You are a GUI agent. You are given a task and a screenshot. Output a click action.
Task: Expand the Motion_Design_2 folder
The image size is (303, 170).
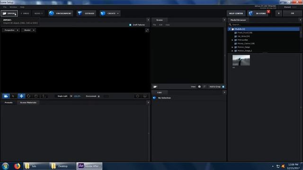click(x=232, y=51)
